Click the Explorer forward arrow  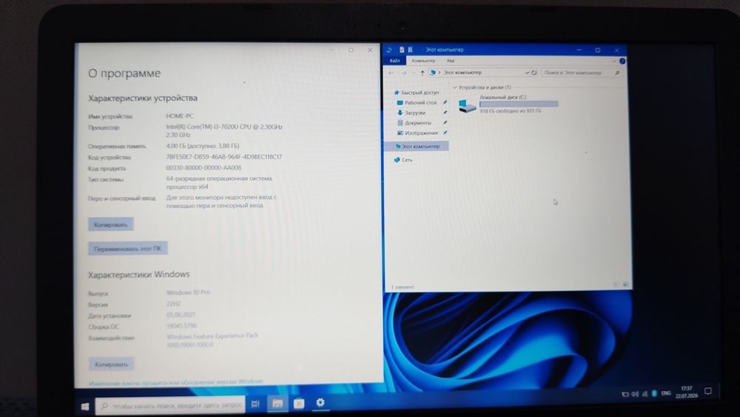coord(403,73)
